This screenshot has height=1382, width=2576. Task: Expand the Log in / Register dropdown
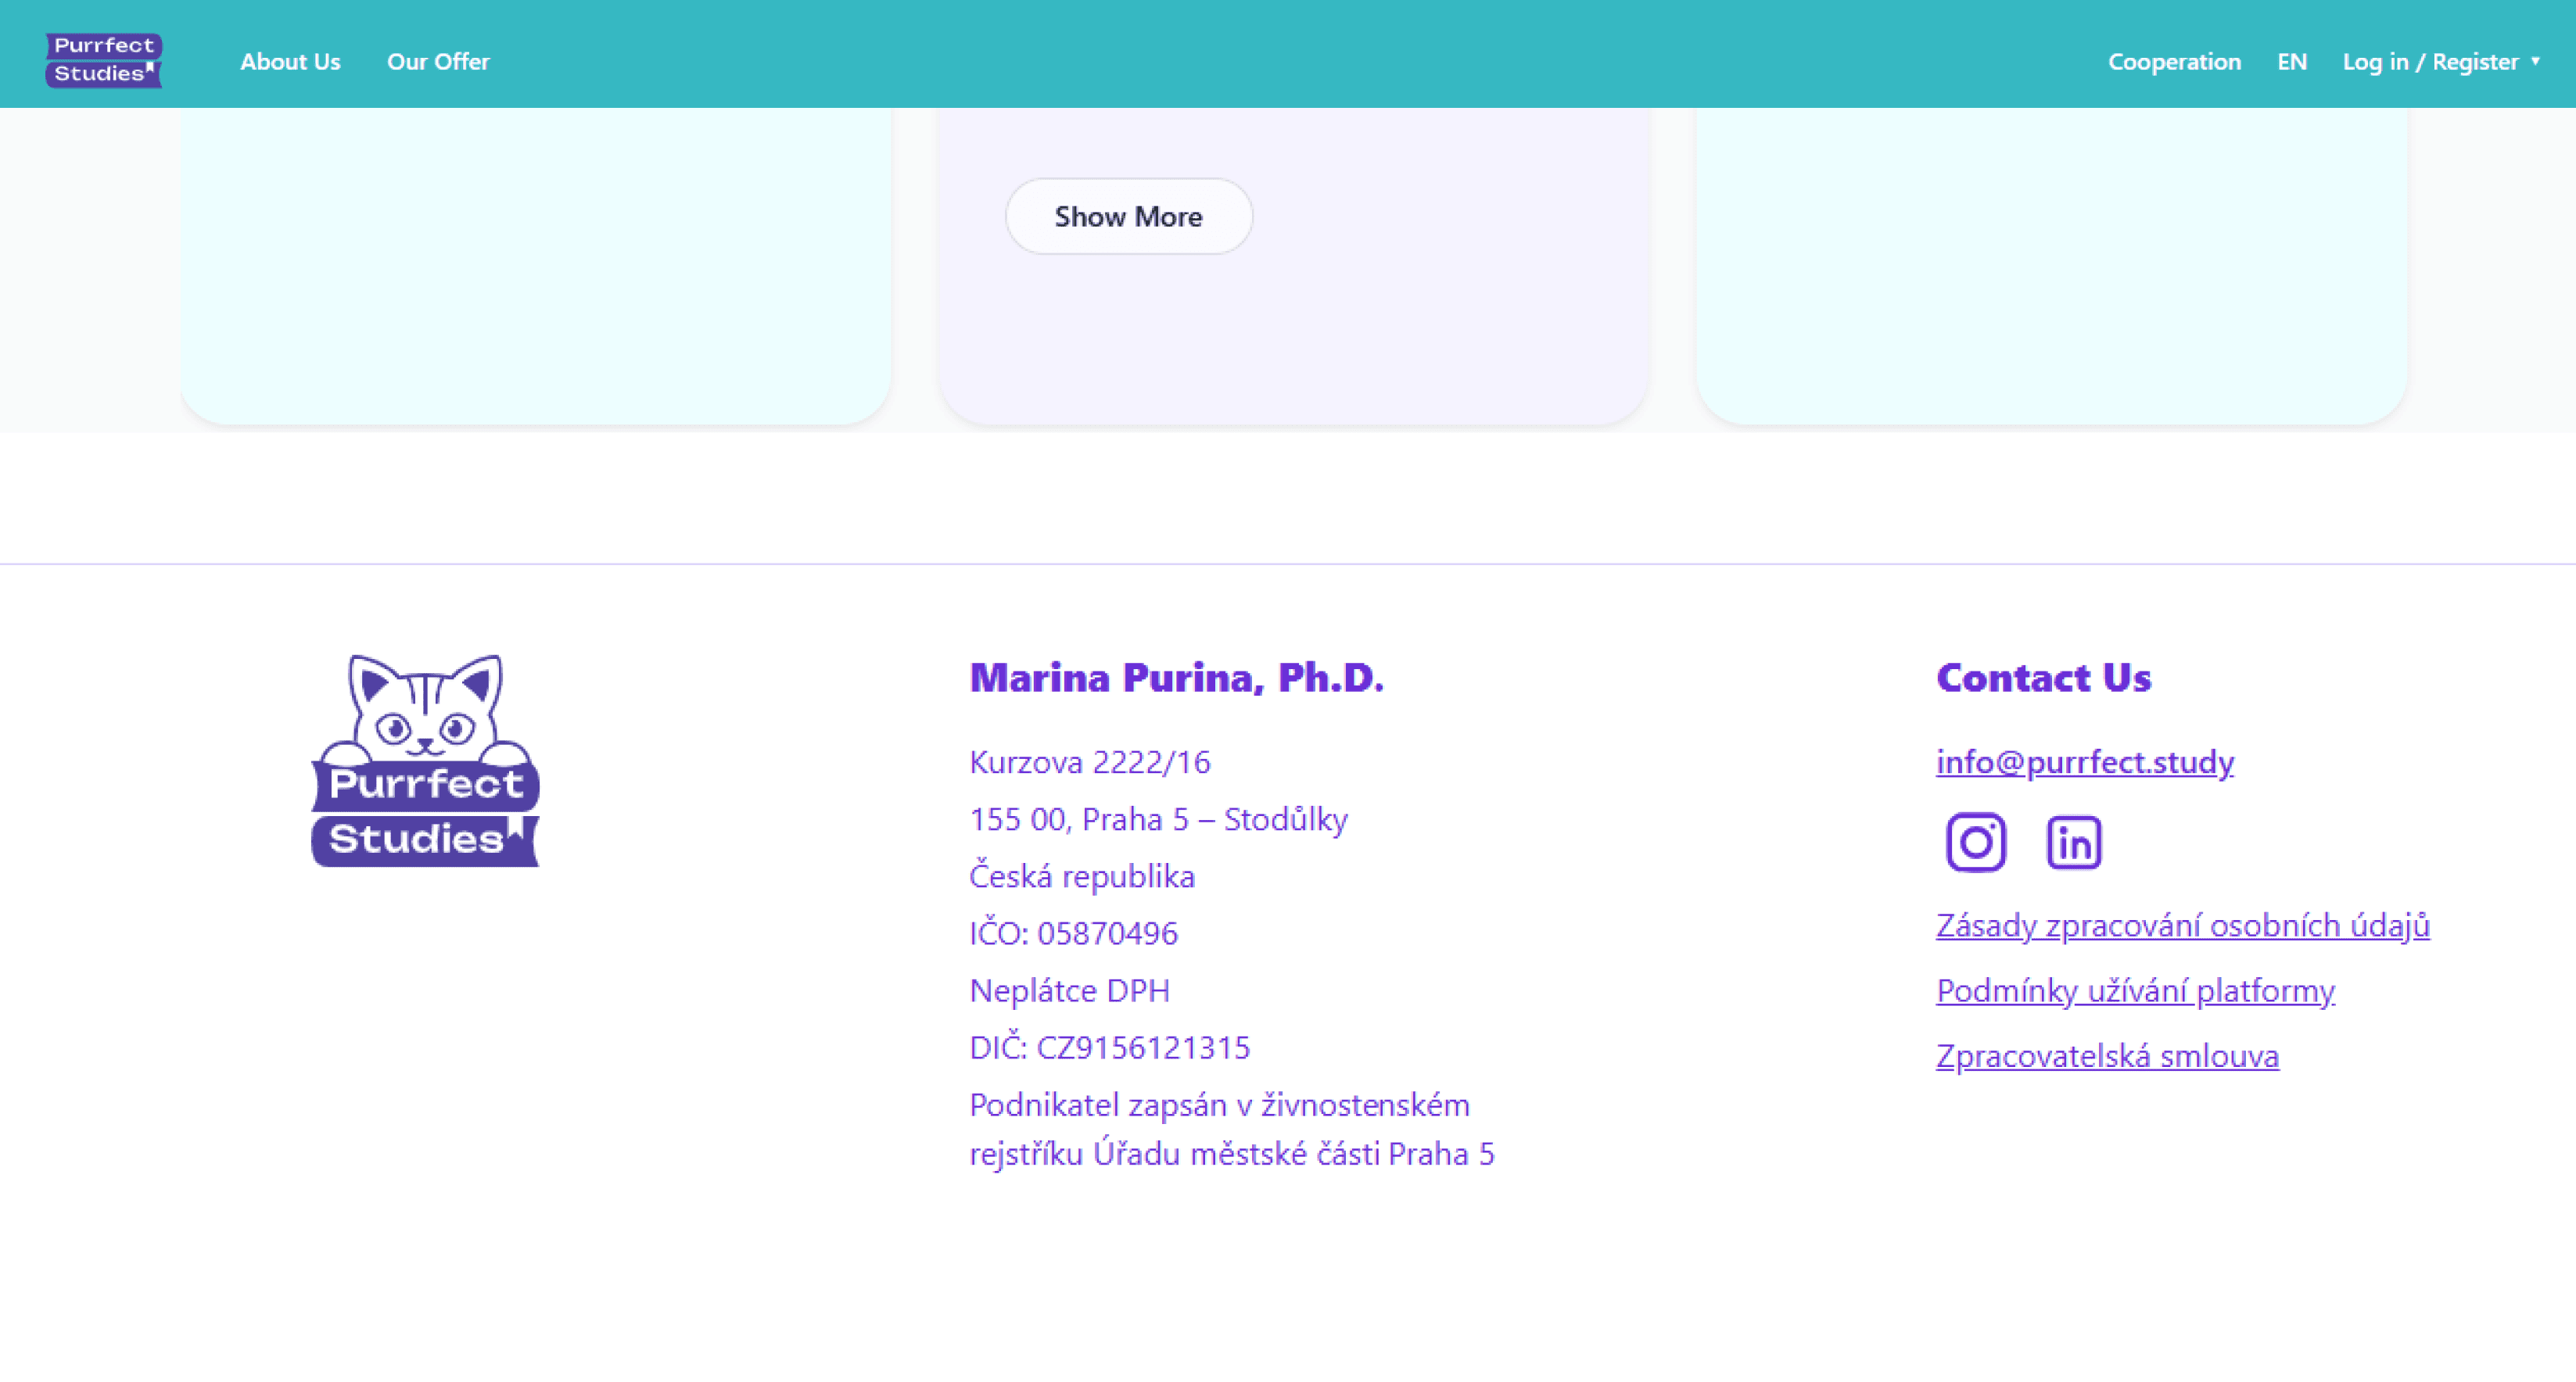(2441, 62)
